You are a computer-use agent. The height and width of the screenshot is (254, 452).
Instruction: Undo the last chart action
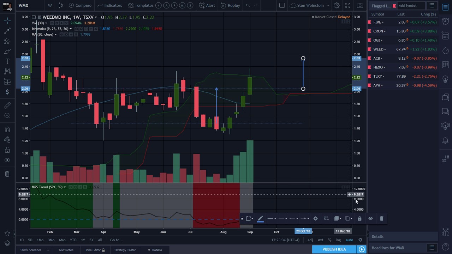[x=248, y=5]
